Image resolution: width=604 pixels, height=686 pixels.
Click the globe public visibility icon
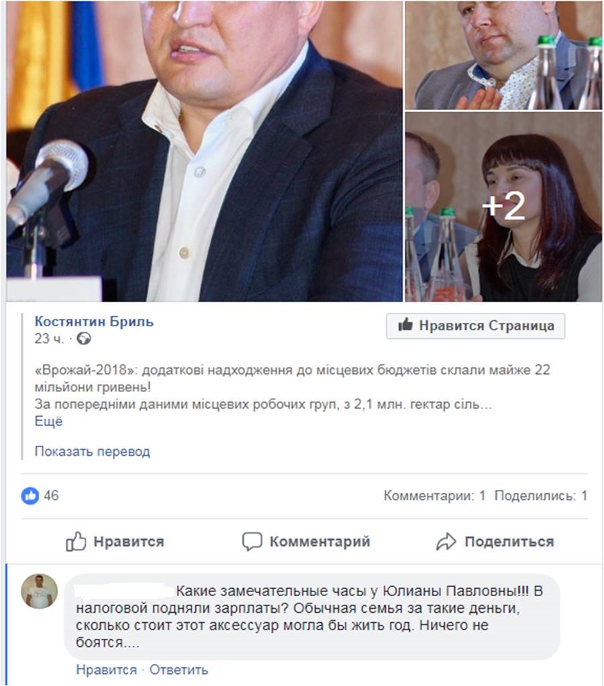click(83, 338)
